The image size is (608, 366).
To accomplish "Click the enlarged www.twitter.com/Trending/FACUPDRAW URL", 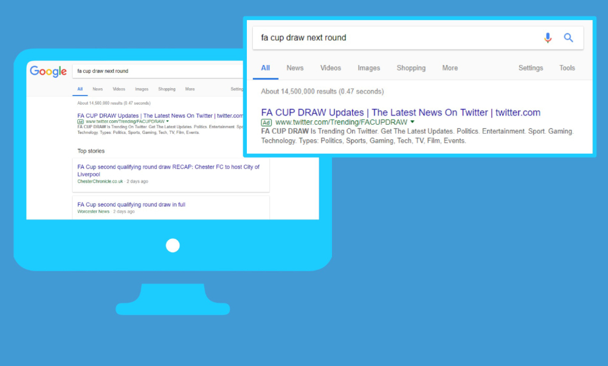I will 341,122.
